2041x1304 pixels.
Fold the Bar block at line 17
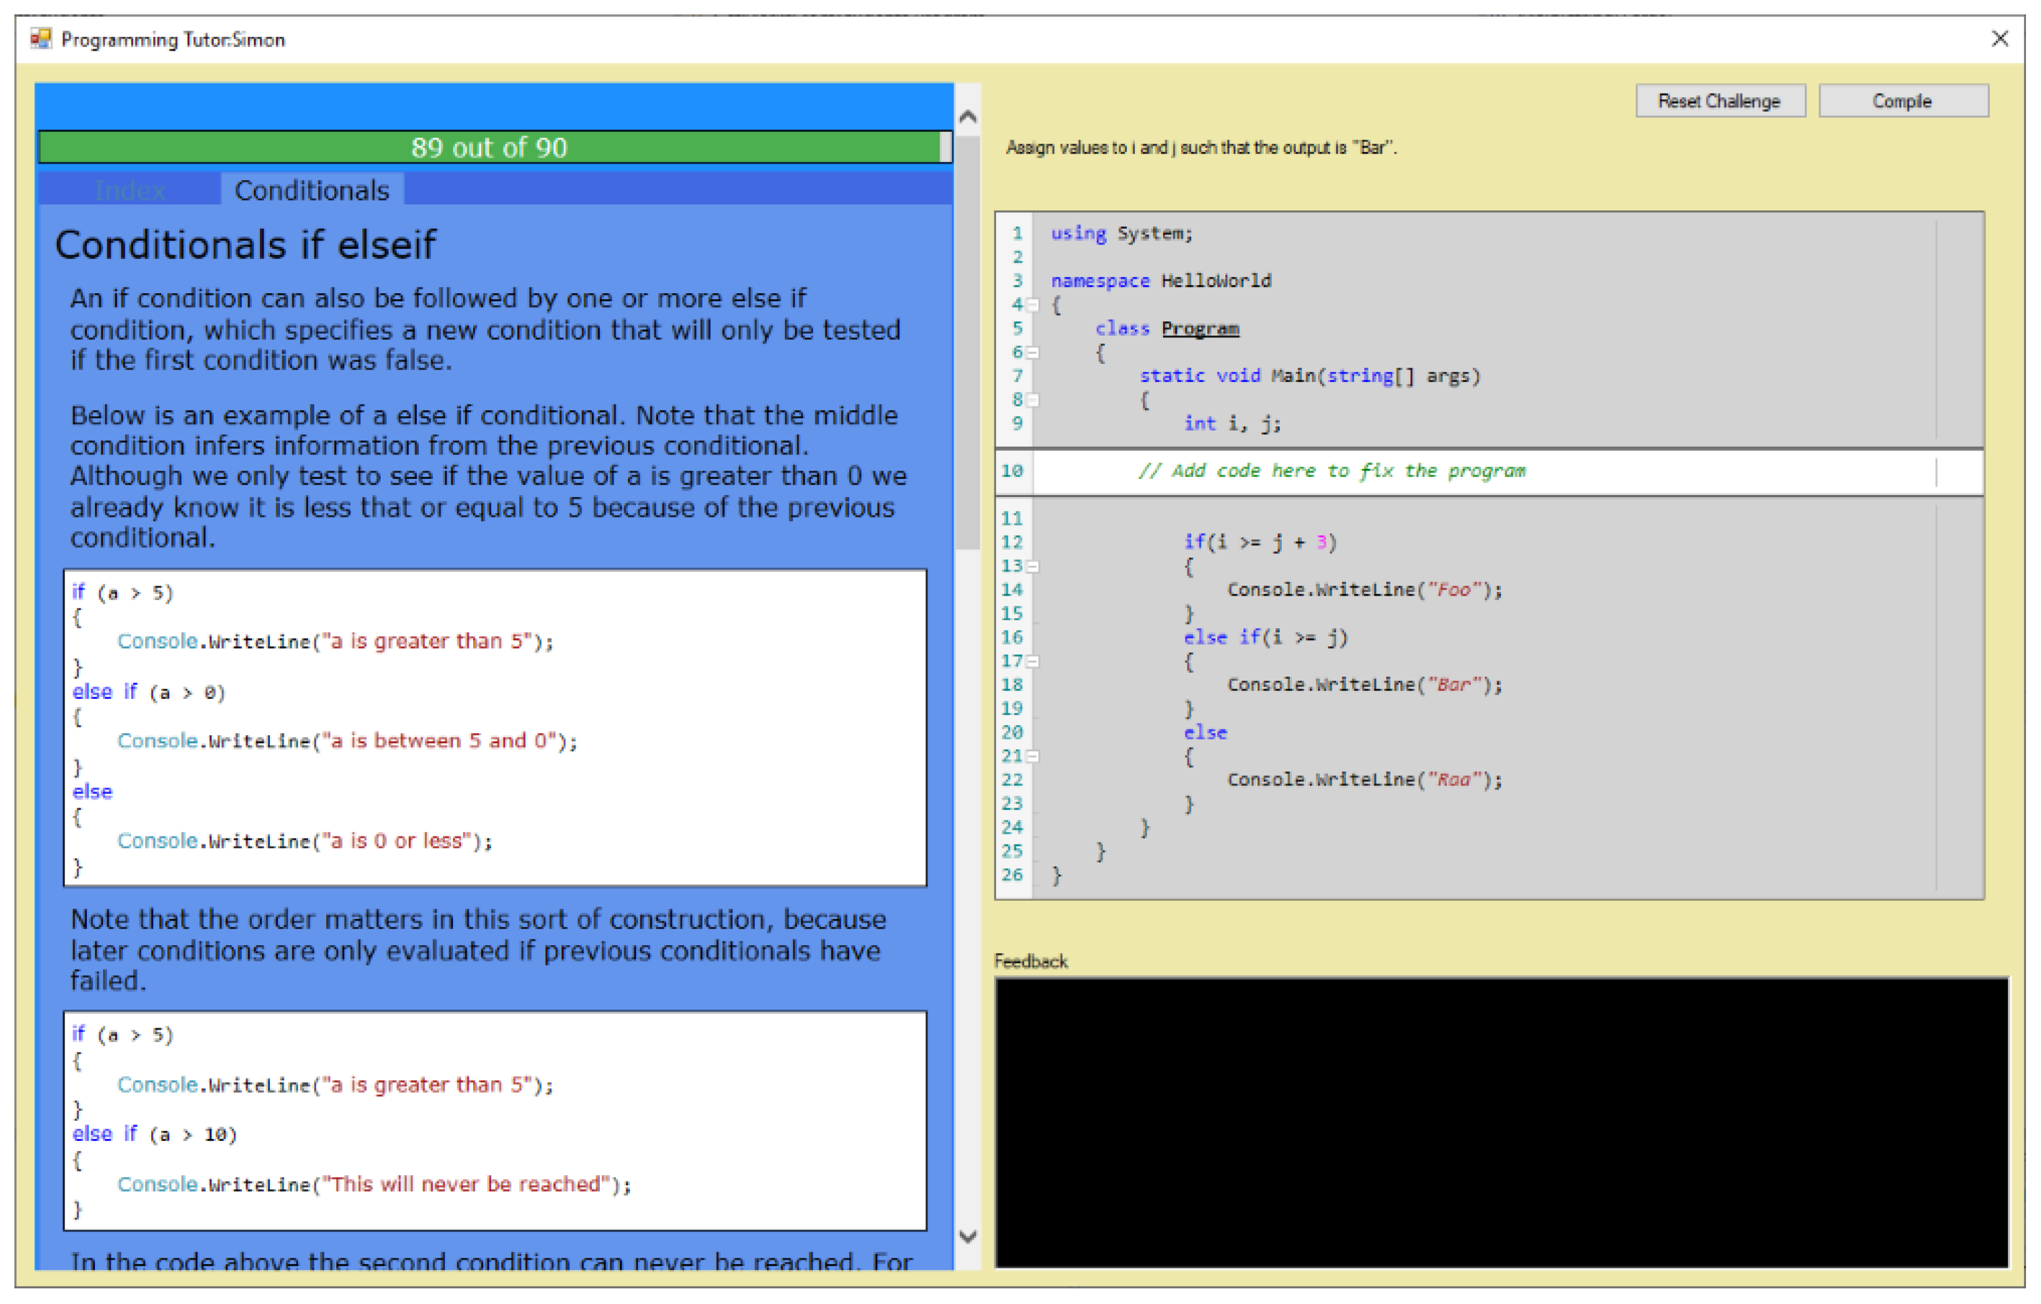[x=1032, y=661]
